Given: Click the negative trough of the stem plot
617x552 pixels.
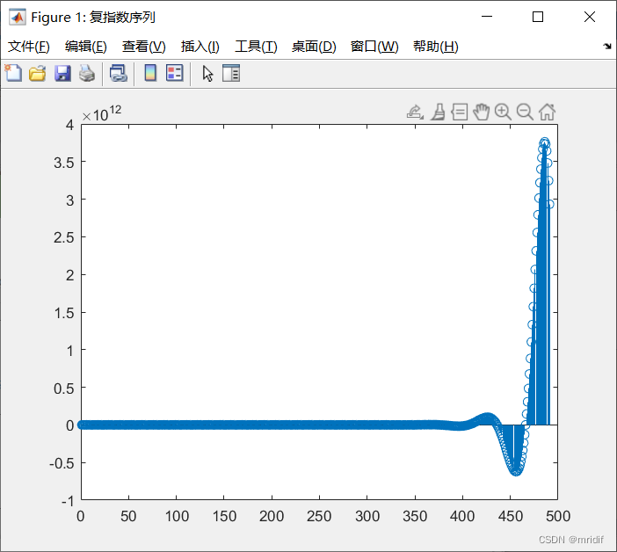Looking at the screenshot, I should [x=515, y=470].
